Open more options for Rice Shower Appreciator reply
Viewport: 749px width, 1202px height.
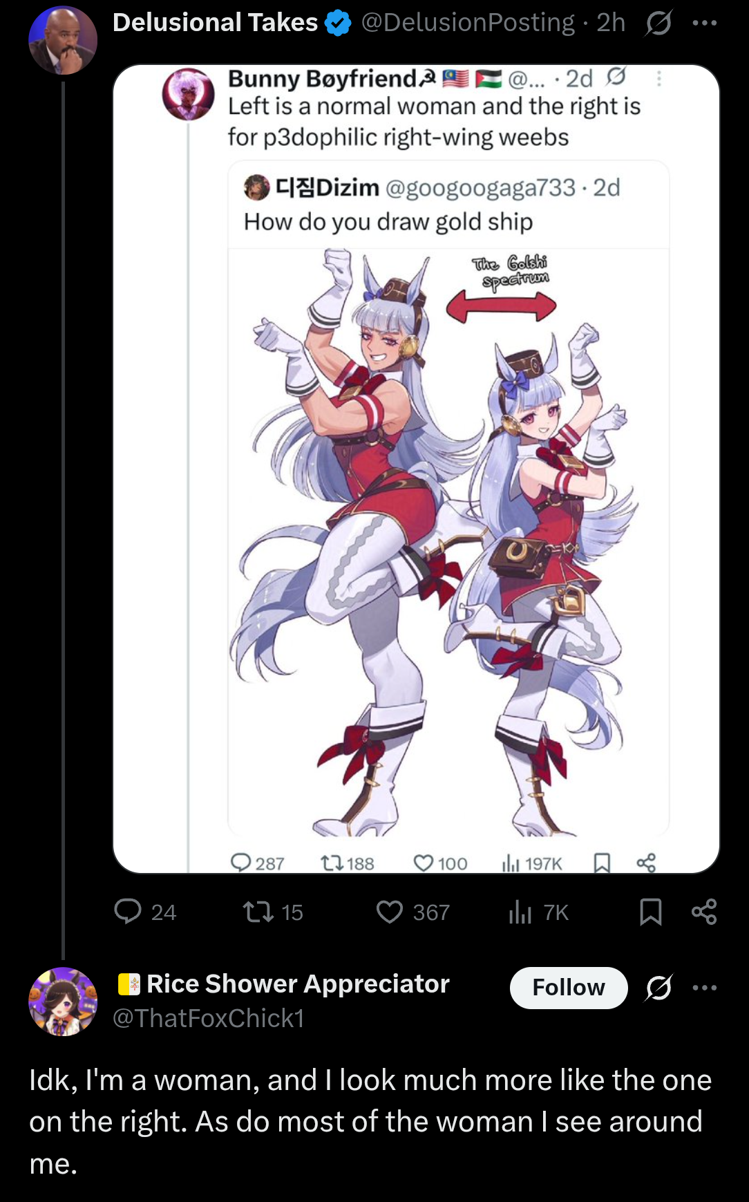tap(704, 987)
